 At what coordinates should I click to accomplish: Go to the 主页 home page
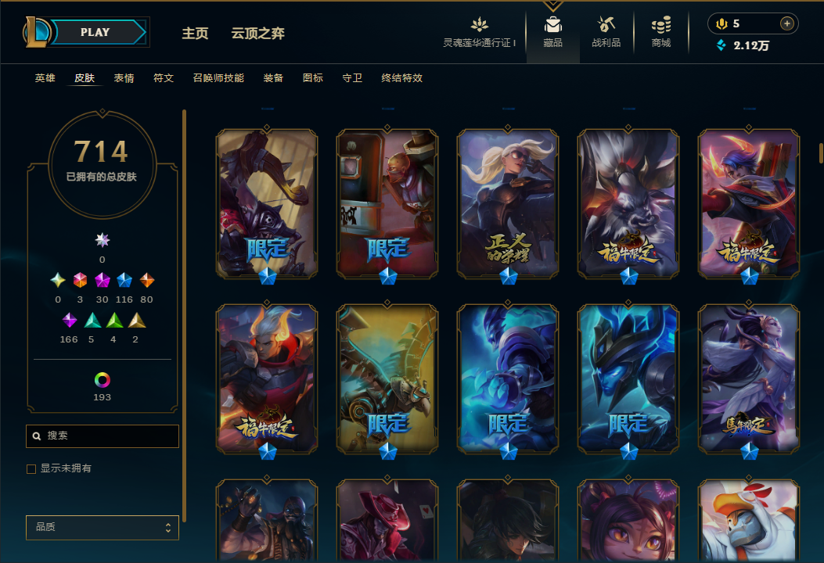pyautogui.click(x=195, y=33)
